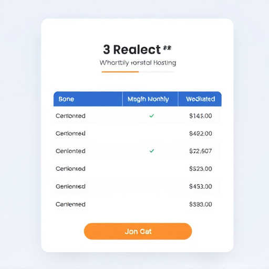Select the first Cenlonted row label
Screen dimensions: 269x269
click(x=70, y=116)
